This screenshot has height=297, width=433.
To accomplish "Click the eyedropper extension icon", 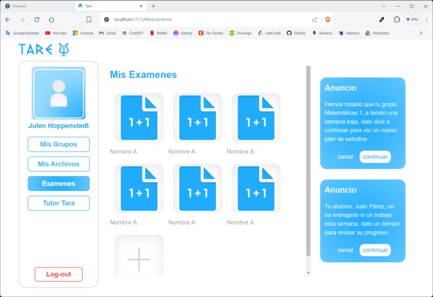I will click(x=382, y=19).
